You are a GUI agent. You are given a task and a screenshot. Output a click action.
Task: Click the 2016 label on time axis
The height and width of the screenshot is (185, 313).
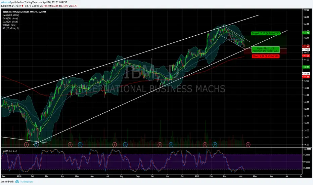[x=19, y=176]
